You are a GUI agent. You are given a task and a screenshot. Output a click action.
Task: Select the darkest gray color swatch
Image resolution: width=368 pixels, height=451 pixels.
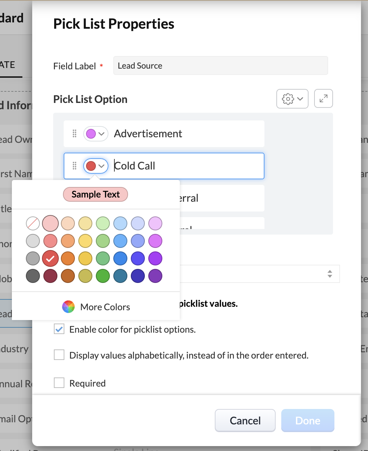[33, 276]
